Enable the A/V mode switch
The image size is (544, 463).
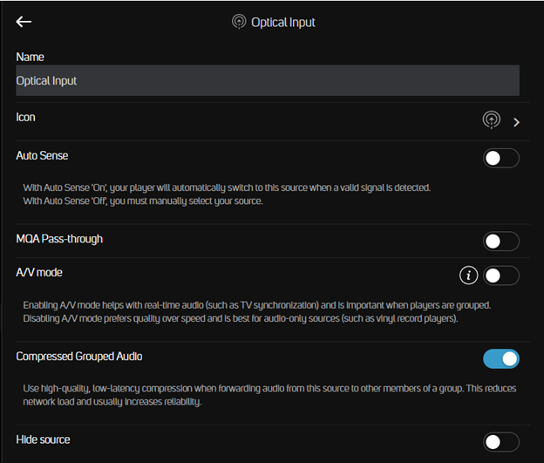[x=501, y=276]
